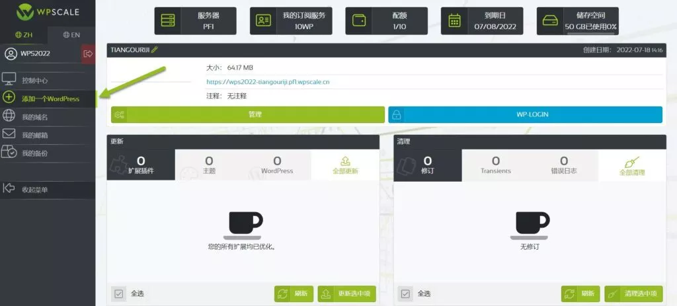The height and width of the screenshot is (306, 677).
Task: Click the ID card icon for subscription
Action: tap(263, 20)
